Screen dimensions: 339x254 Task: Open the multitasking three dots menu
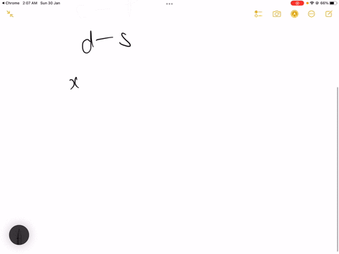tap(169, 4)
